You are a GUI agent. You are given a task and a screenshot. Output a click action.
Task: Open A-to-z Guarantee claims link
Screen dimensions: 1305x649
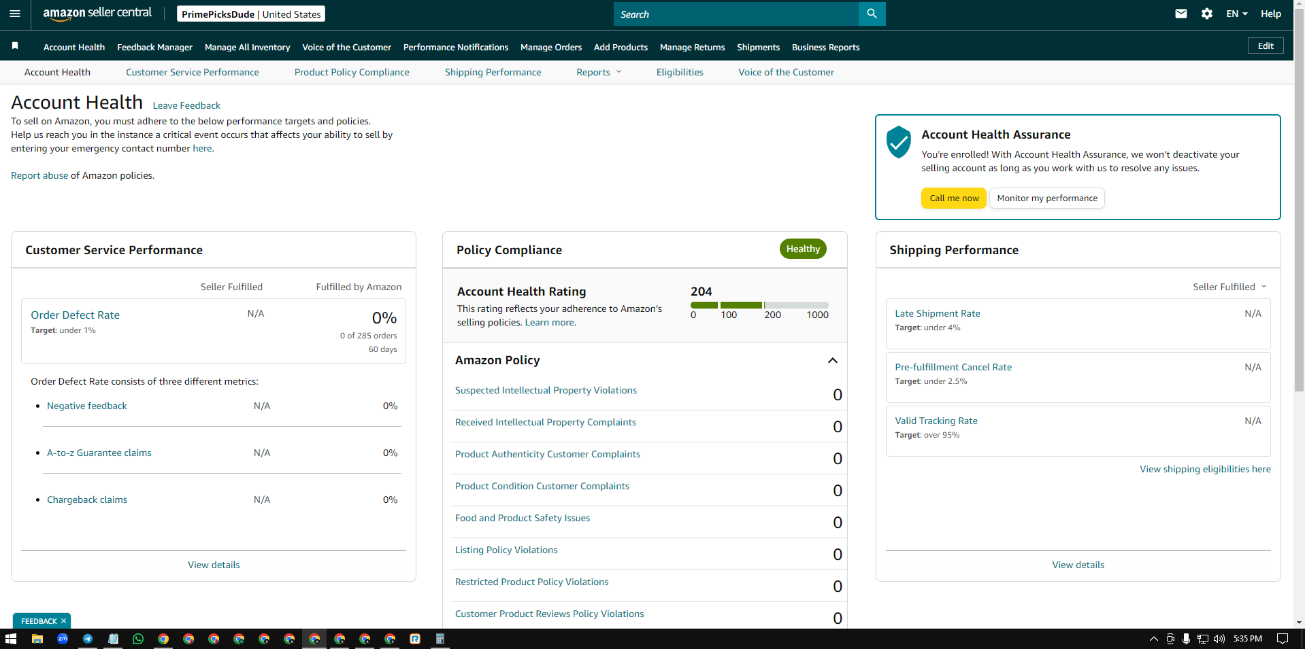tap(99, 453)
